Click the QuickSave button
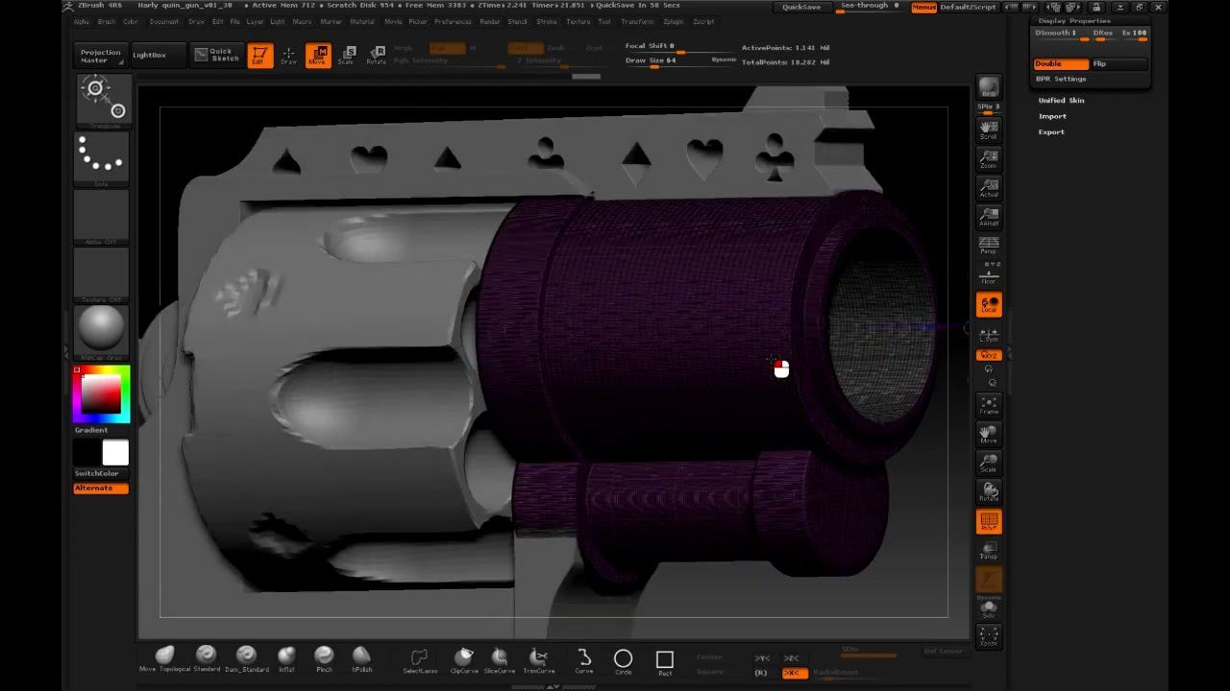1230x691 pixels. tap(801, 7)
